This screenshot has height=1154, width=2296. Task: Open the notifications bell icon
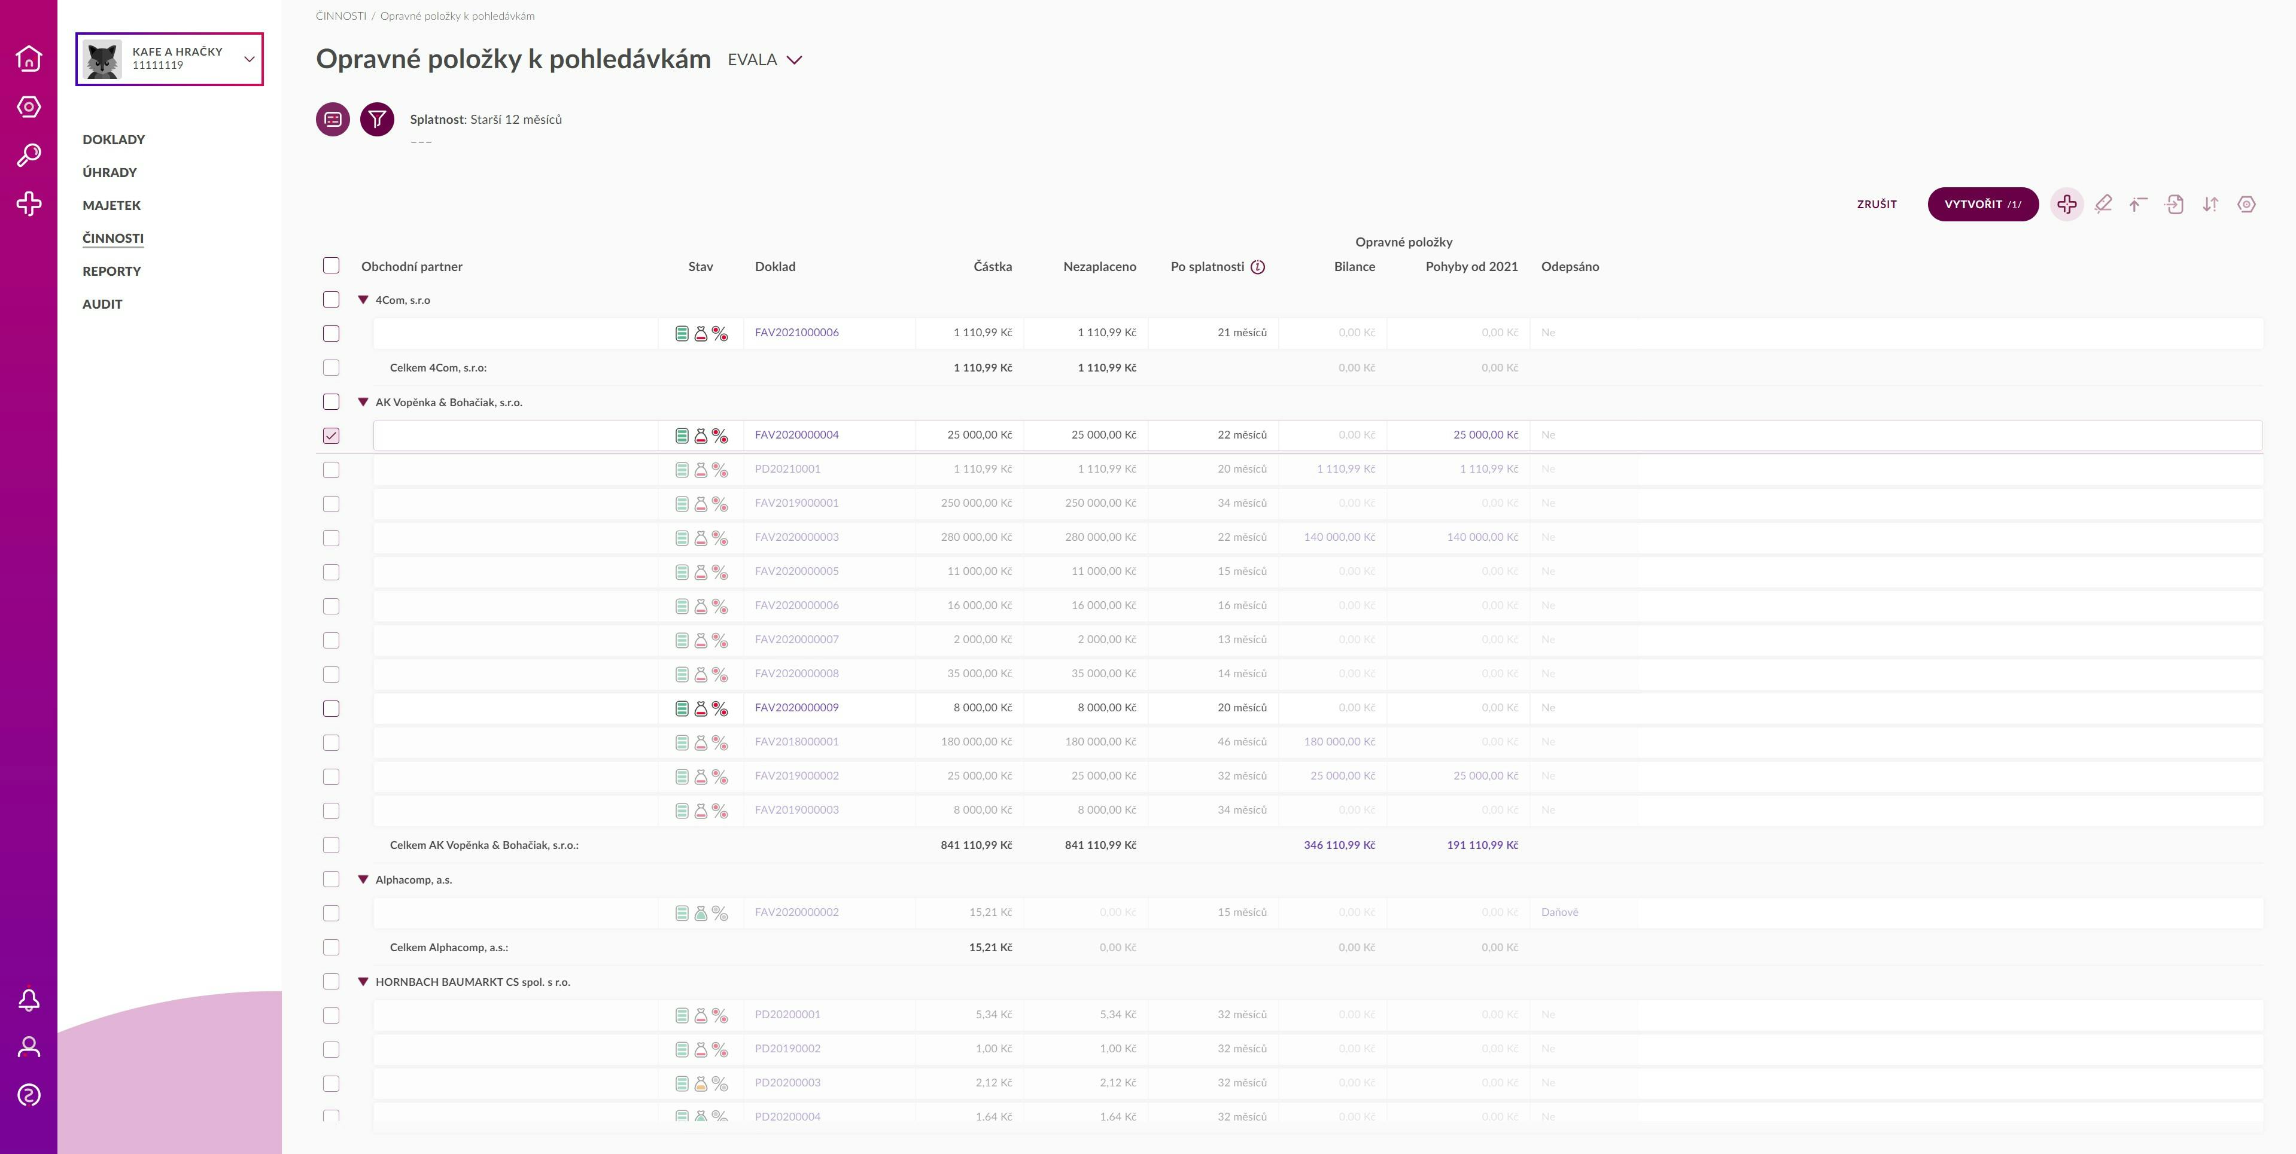pos(29,1000)
